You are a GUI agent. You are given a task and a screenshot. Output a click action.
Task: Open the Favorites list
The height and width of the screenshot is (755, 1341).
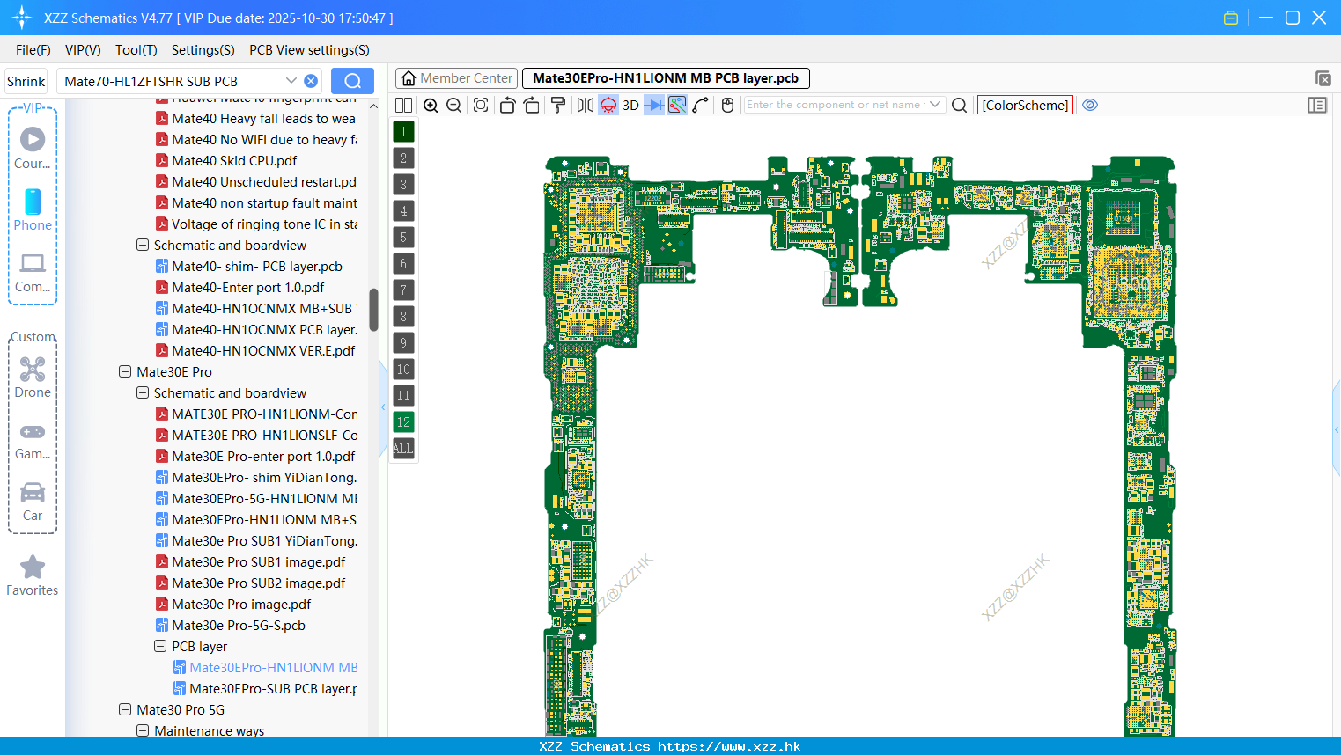tap(33, 576)
